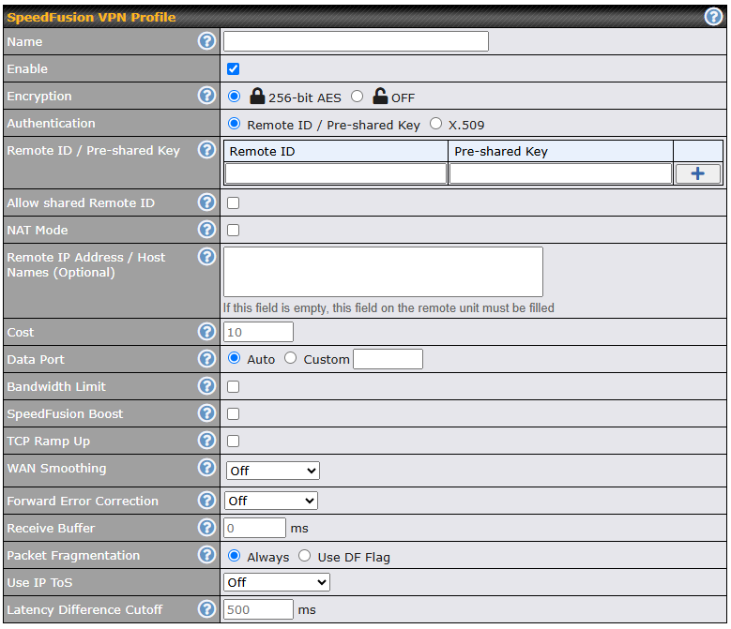Viewport: 731px width, 629px height.
Task: Focus Remote IP Address / Host Names textarea
Action: pyautogui.click(x=383, y=272)
